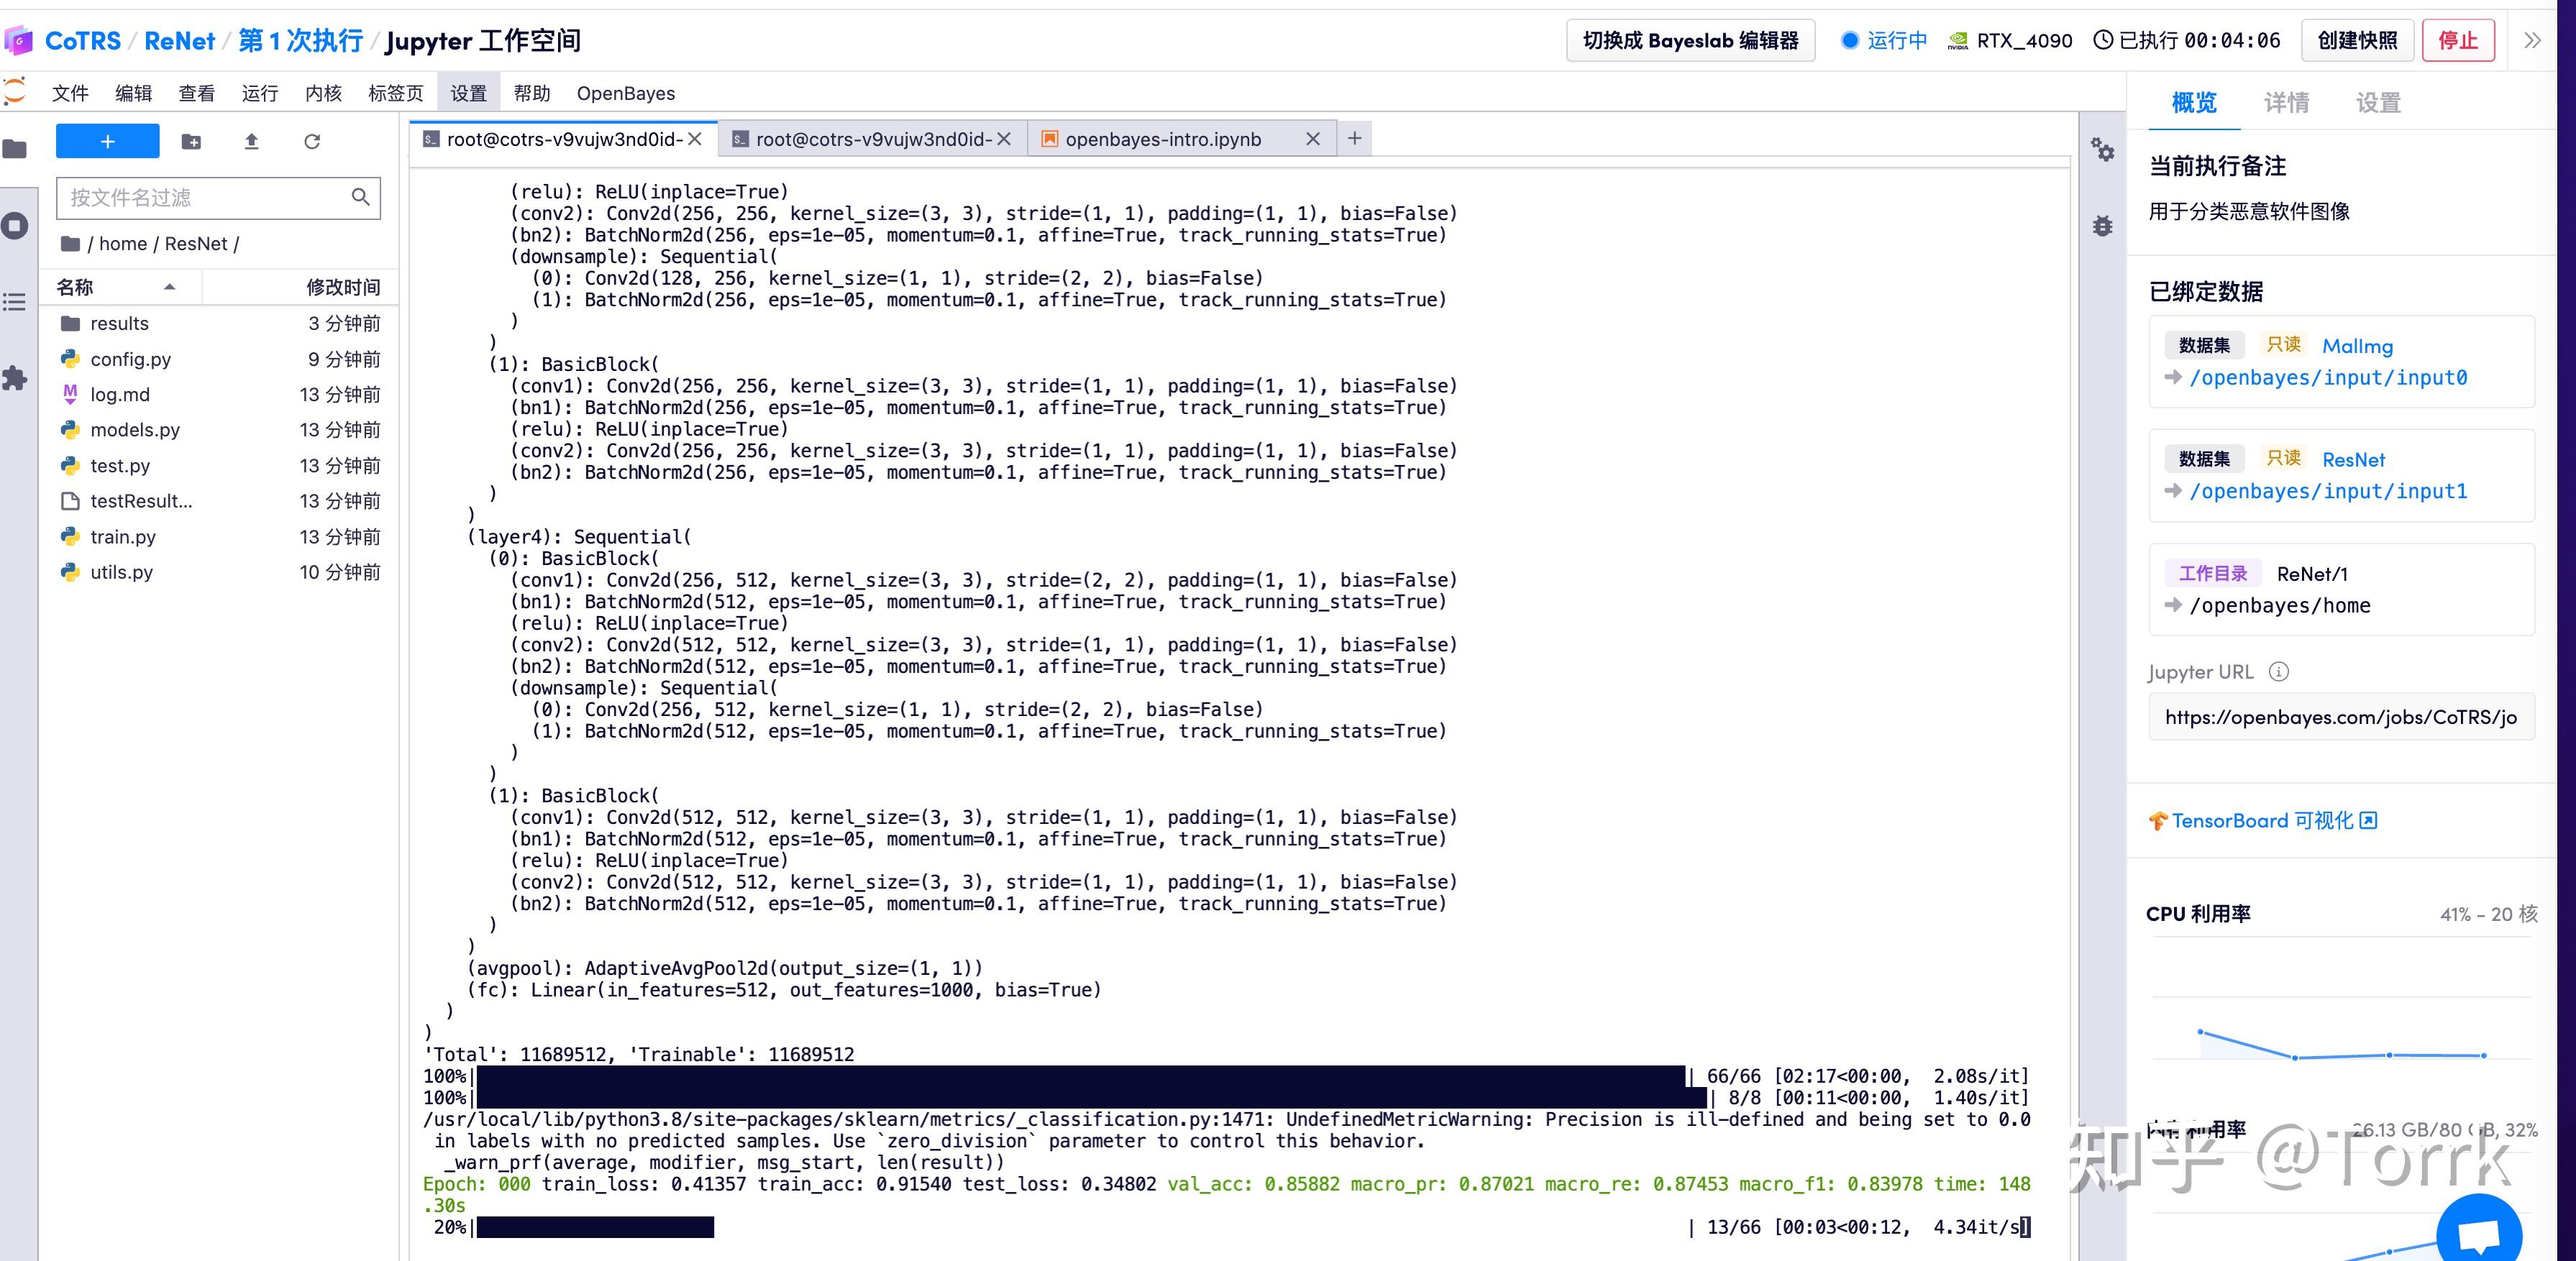Create a new folder with the folder-plus icon
Image resolution: width=2576 pixels, height=1261 pixels.
pos(191,141)
